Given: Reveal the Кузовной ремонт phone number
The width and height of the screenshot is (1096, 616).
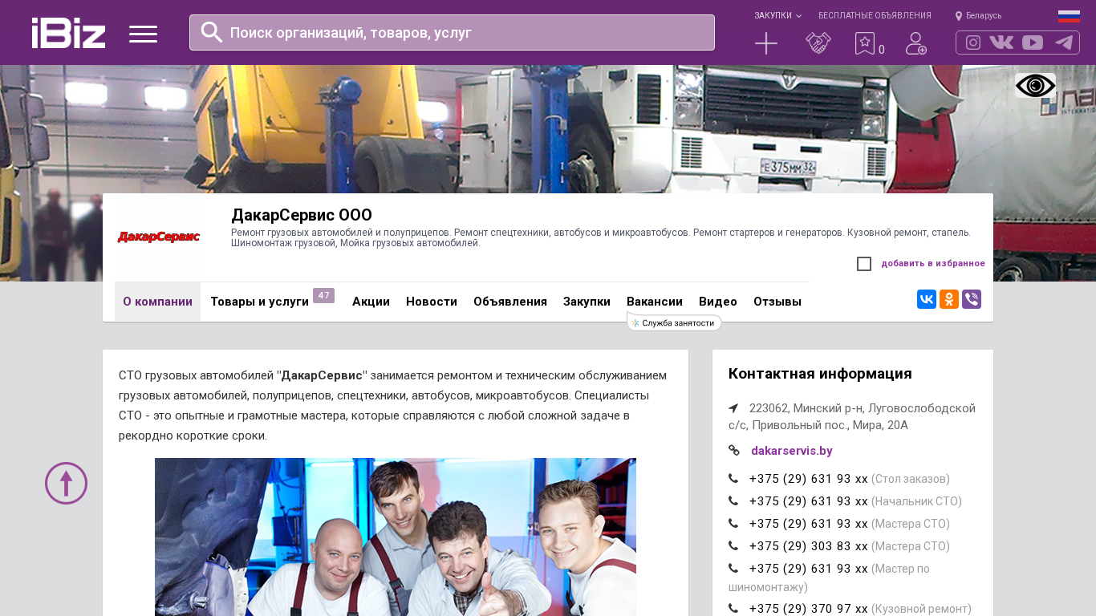Looking at the screenshot, I should (809, 609).
